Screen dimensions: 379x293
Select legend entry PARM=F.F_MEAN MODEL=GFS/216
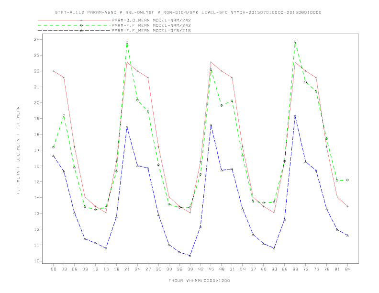pyautogui.click(x=151, y=31)
